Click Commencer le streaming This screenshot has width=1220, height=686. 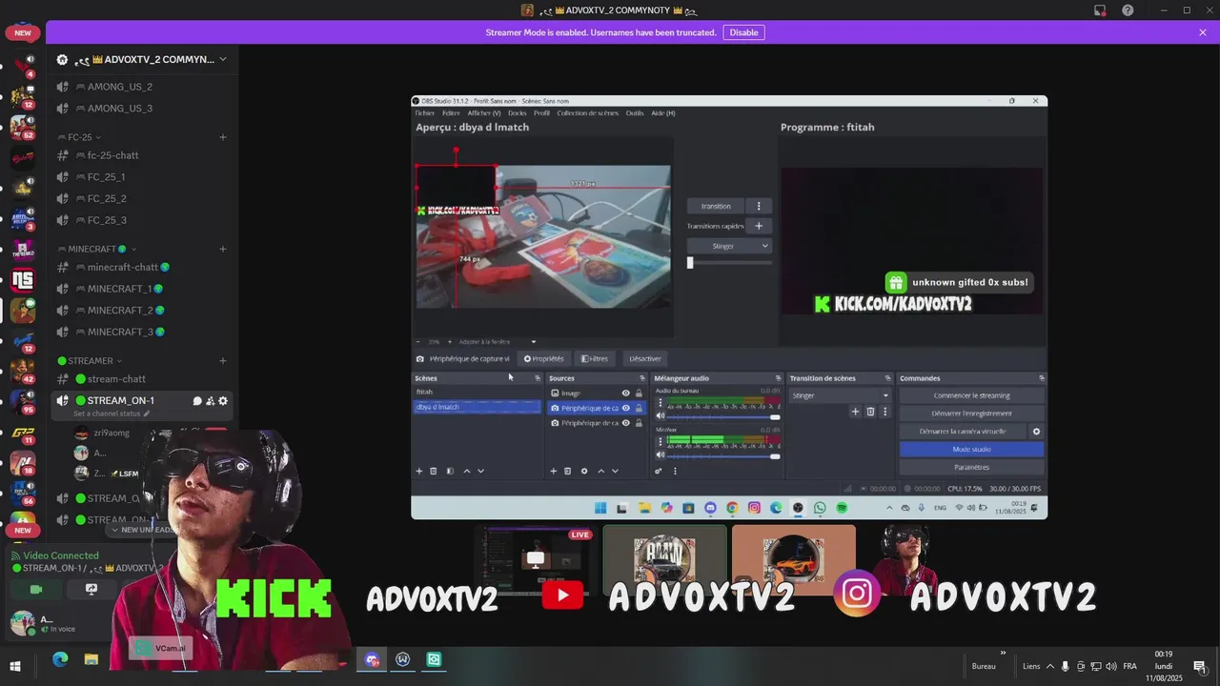click(x=971, y=395)
